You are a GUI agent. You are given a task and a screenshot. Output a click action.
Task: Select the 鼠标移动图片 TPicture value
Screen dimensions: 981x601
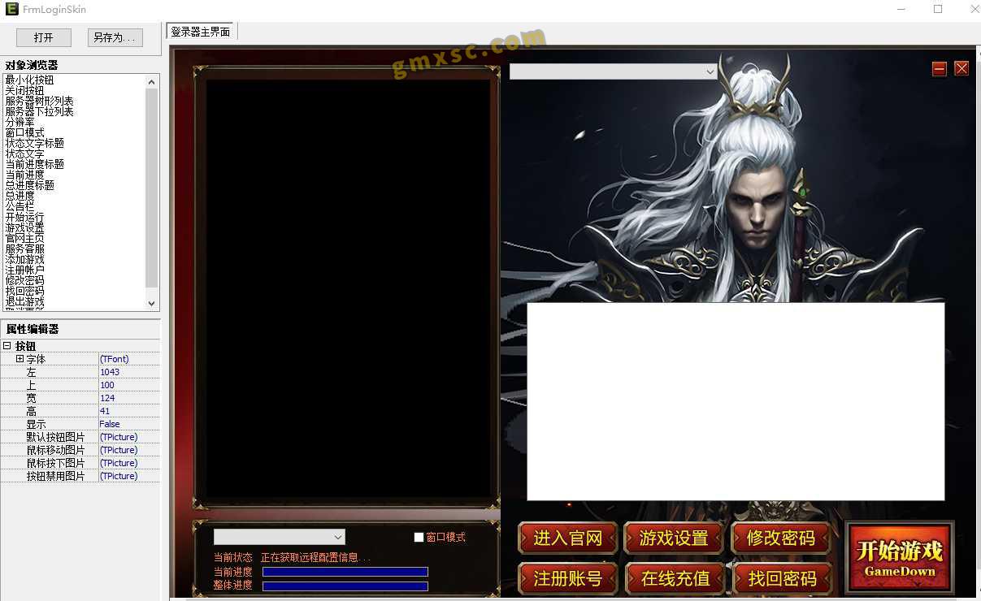pos(128,450)
